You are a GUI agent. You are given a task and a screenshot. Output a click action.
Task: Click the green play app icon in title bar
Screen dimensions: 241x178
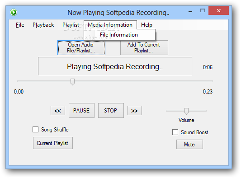[14, 12]
